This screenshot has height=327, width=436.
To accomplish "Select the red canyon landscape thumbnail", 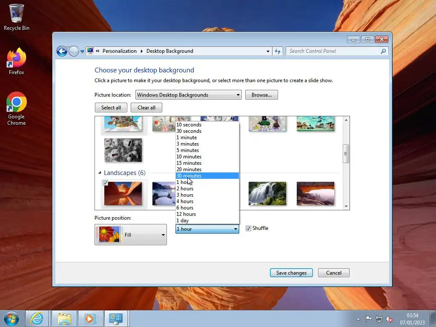I will (x=123, y=194).
